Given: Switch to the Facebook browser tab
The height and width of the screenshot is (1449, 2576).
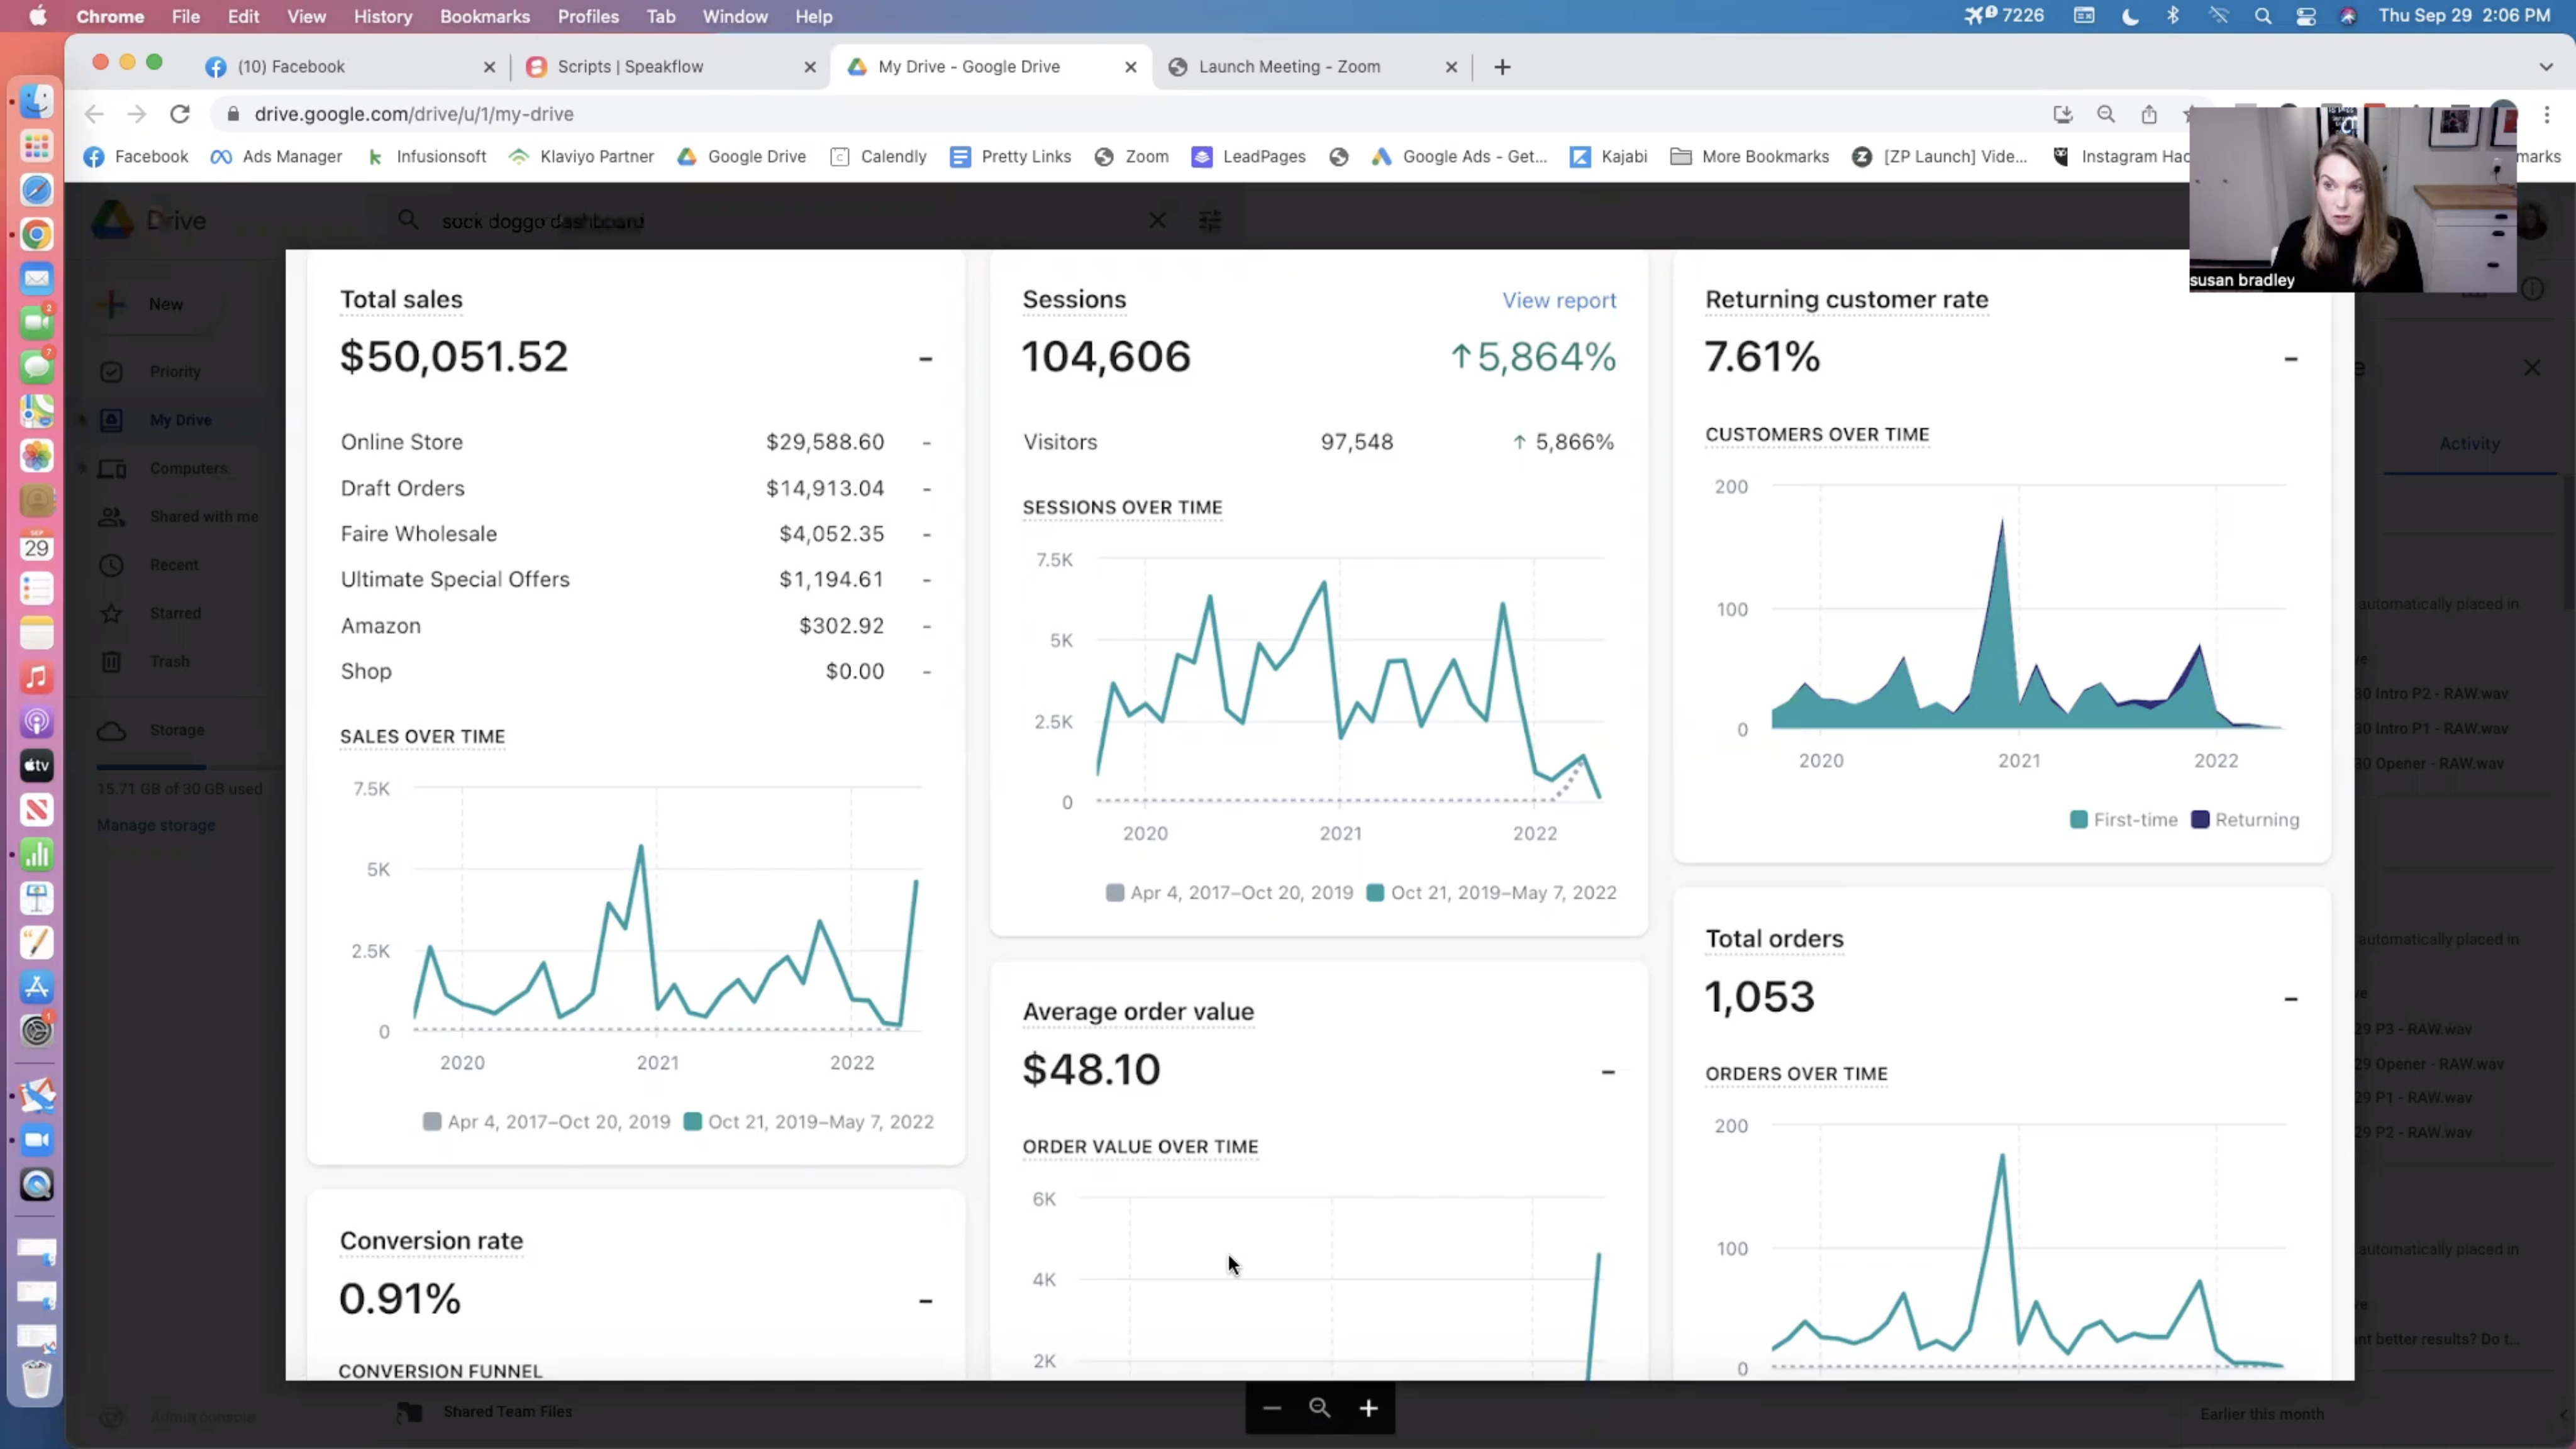Looking at the screenshot, I should 350,67.
